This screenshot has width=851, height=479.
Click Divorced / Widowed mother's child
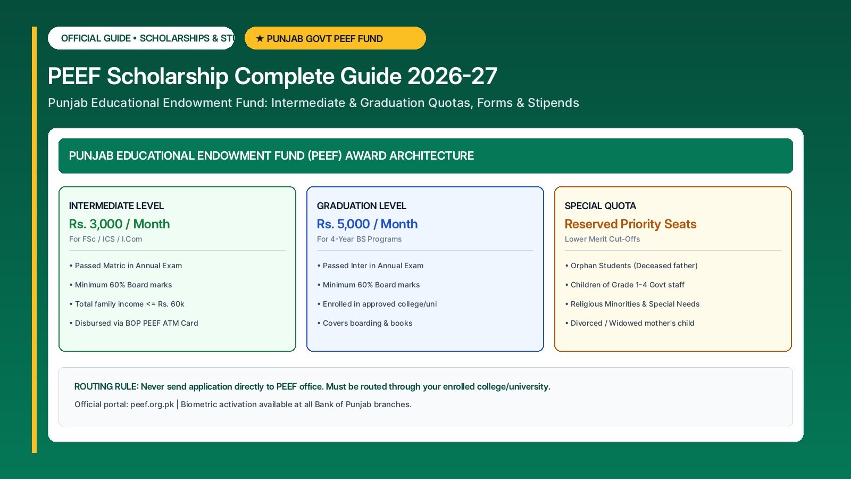pyautogui.click(x=630, y=323)
